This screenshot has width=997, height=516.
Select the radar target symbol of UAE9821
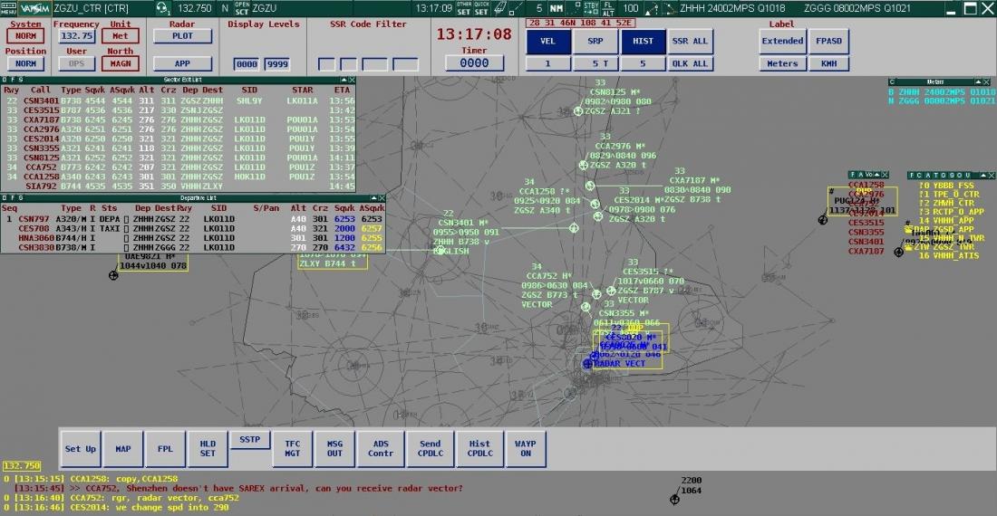pos(113,275)
